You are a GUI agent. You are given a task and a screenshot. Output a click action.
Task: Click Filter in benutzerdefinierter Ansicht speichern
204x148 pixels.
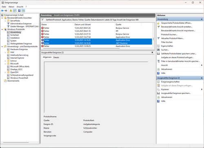pos(180,61)
